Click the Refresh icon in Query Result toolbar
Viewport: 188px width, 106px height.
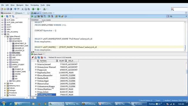[38, 57]
